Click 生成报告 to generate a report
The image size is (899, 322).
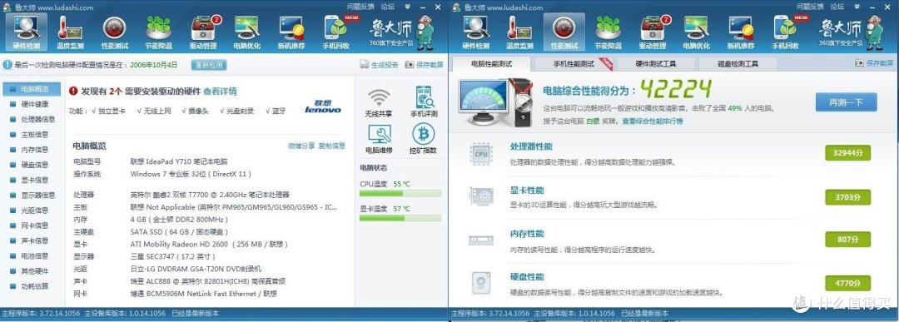[379, 65]
